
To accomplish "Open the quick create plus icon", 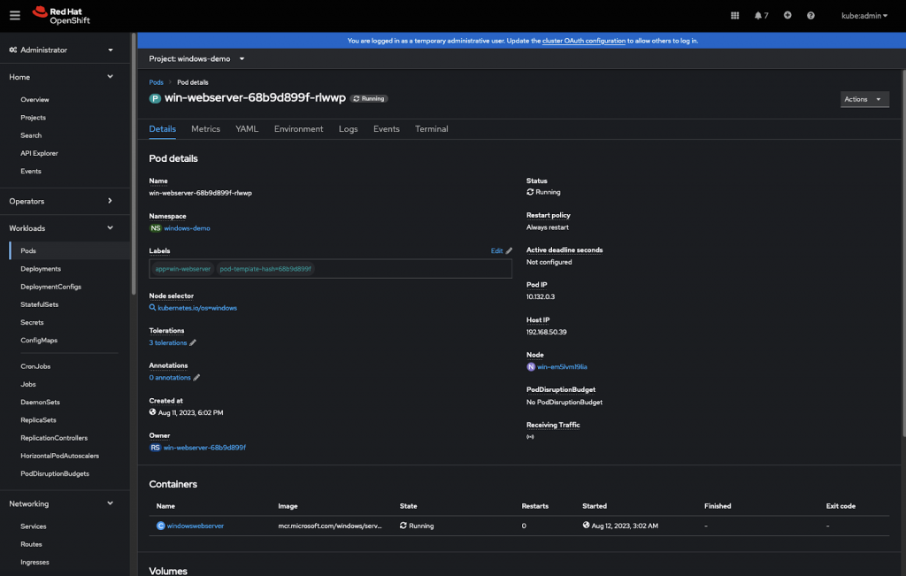I will 787,14.
